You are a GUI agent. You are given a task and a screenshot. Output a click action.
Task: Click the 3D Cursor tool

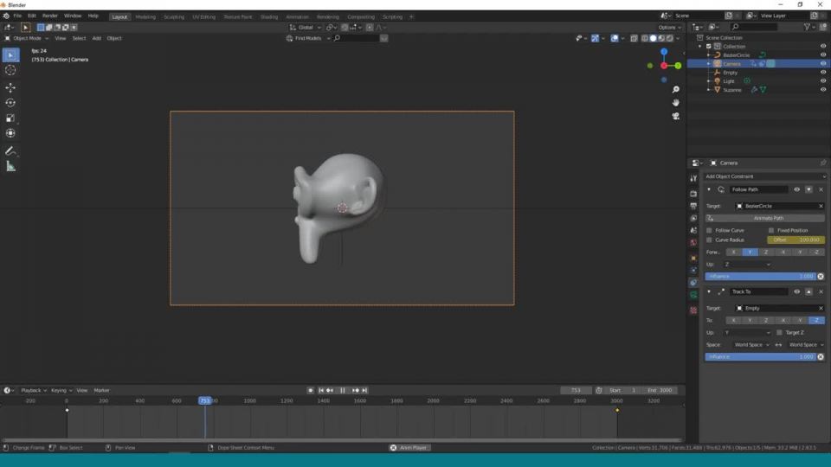pos(10,70)
